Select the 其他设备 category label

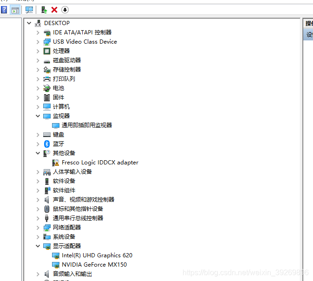point(64,153)
